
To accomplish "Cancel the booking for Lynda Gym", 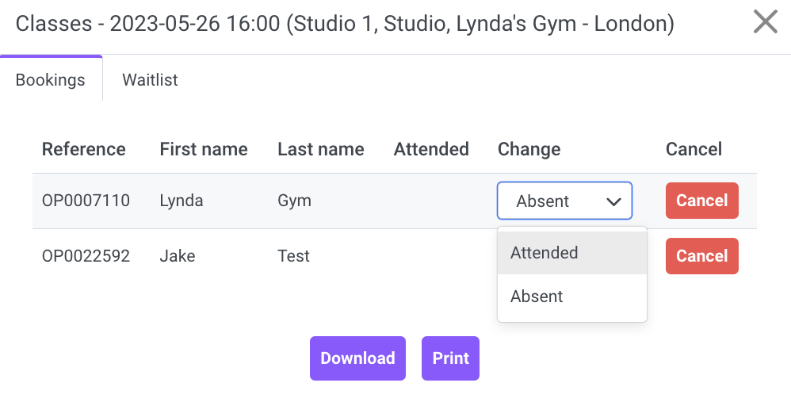I will (701, 201).
